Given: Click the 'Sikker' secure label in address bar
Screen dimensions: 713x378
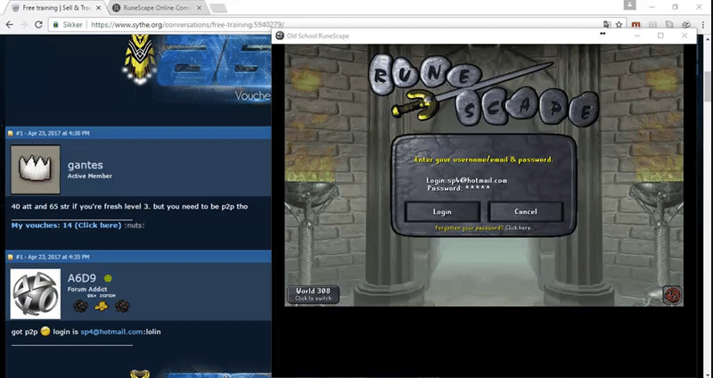Looking at the screenshot, I should (73, 25).
